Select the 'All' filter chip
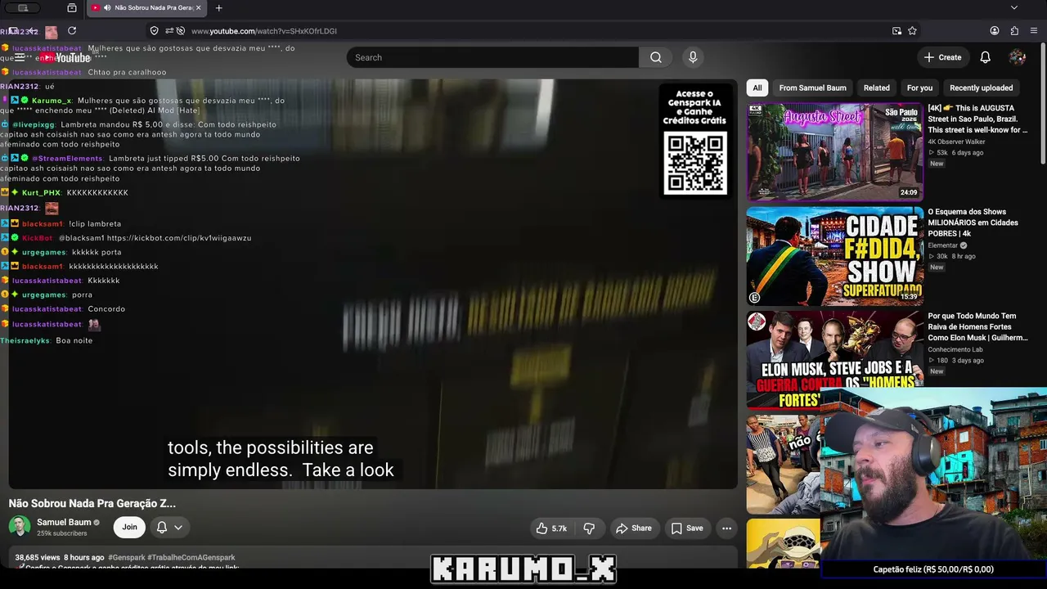Screen dimensions: 1047x589 (x=757, y=88)
